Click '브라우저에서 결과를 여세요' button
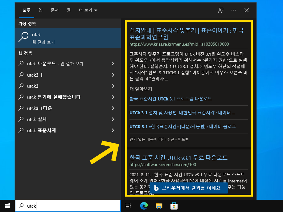This screenshot has width=283, height=212. (189, 188)
